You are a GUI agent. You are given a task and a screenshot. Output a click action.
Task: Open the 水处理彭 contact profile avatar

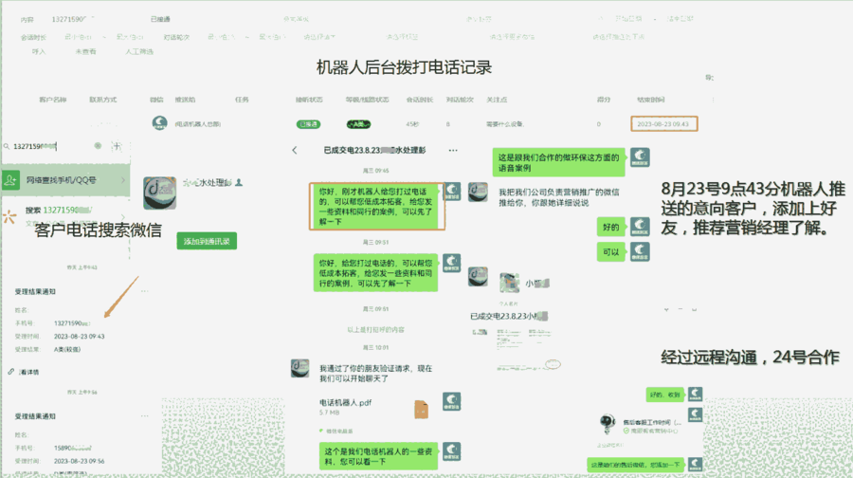coord(160,193)
